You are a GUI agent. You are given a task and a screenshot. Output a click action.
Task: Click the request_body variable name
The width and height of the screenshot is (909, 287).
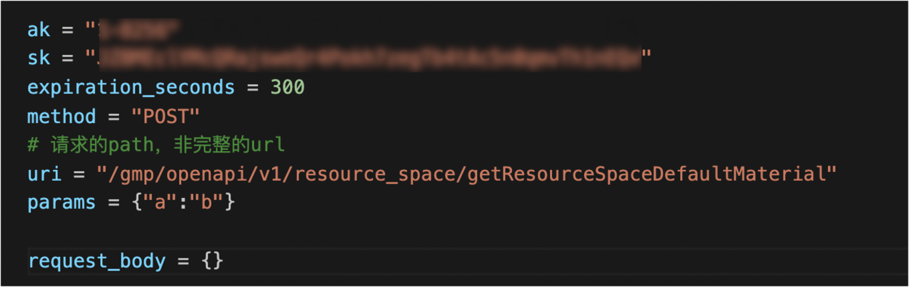pyautogui.click(x=96, y=260)
